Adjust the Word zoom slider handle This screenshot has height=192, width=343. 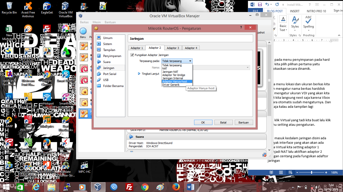pos(312,172)
